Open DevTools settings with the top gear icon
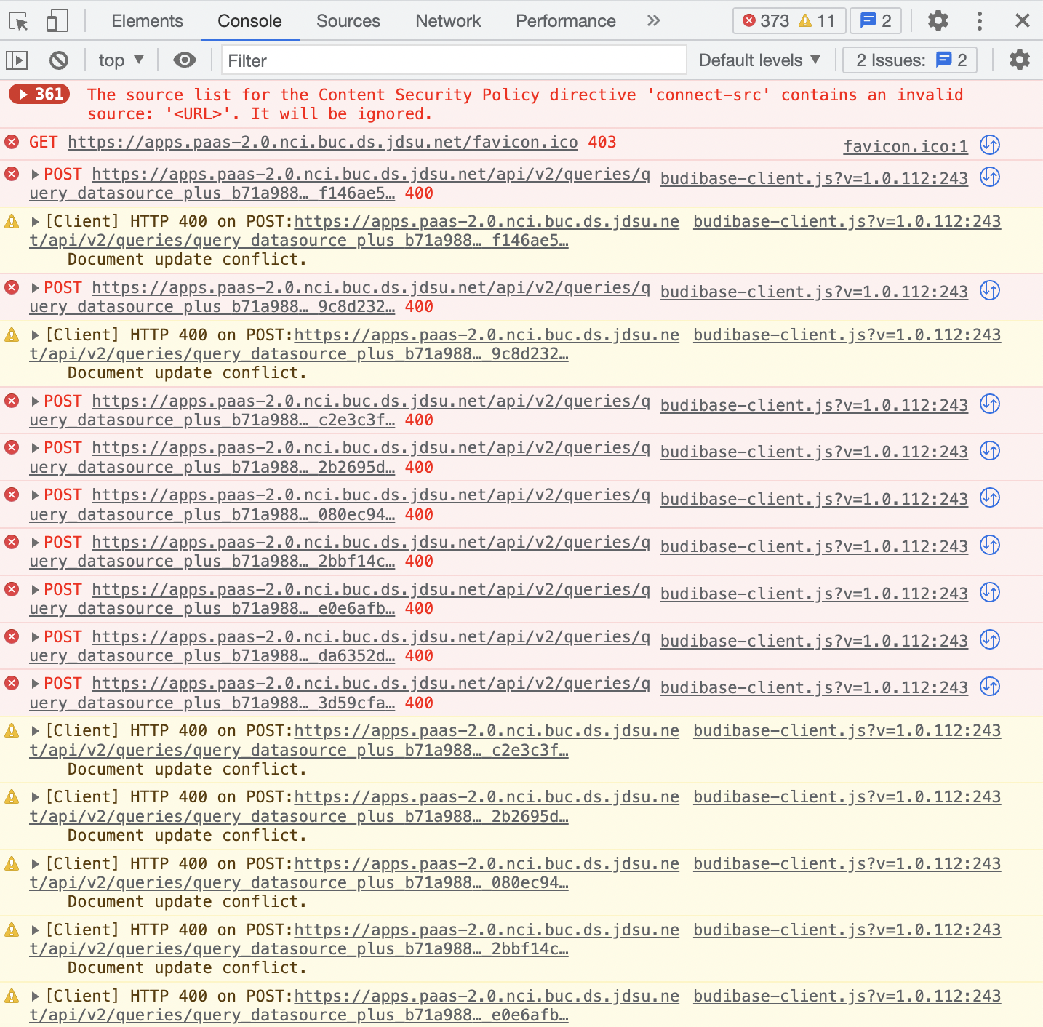The width and height of the screenshot is (1043, 1027). pyautogui.click(x=938, y=20)
